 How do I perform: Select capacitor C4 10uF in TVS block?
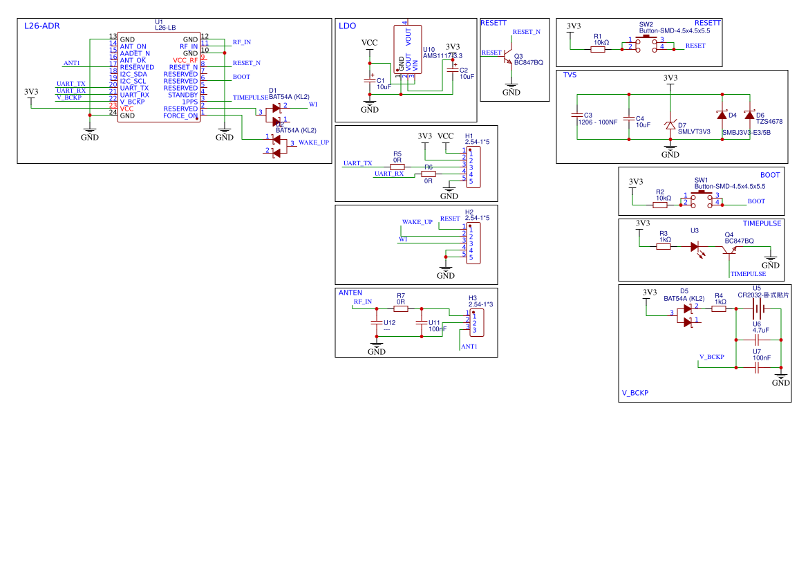[x=629, y=118]
